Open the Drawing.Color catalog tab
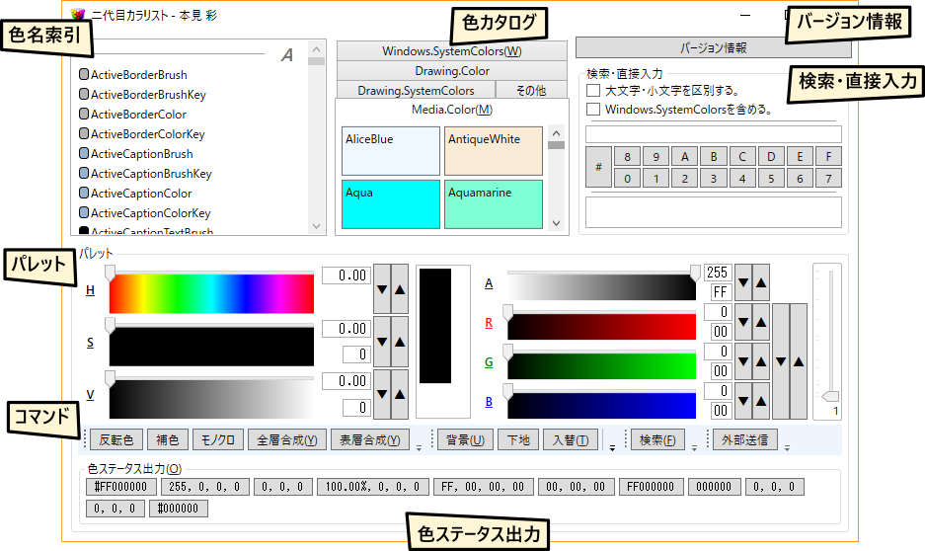Viewport: 925px width, 551px height. coord(452,71)
